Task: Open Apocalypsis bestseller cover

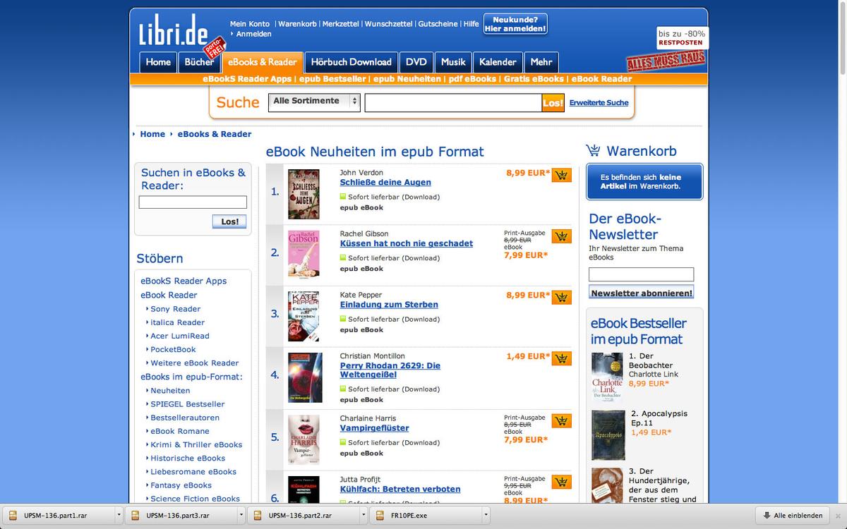Action: pos(608,435)
